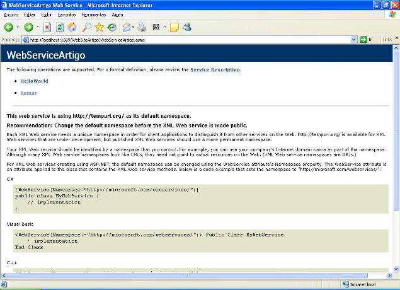Open the address bar URL dropdown
Viewport: 400px width, 290px height.
click(355, 39)
